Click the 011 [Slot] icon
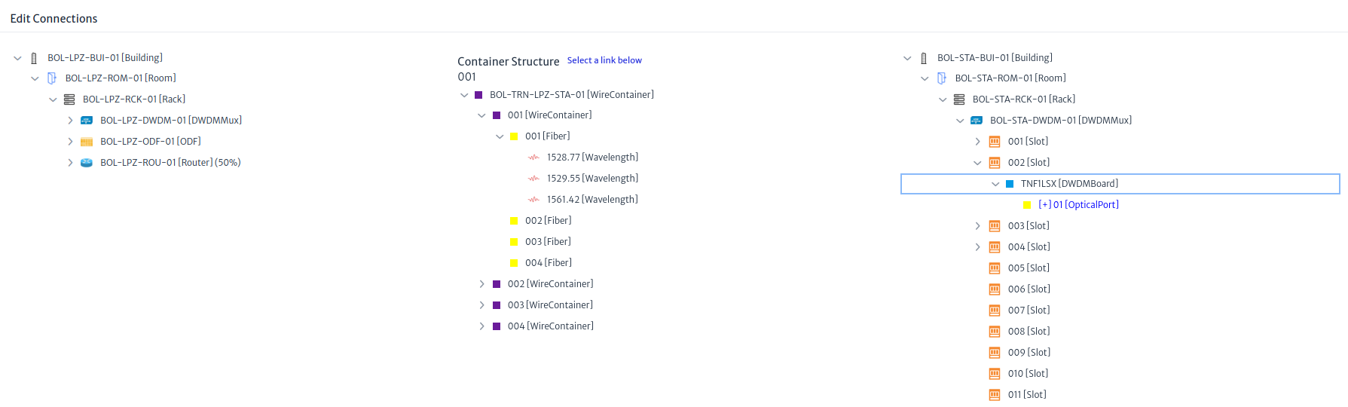 click(995, 395)
